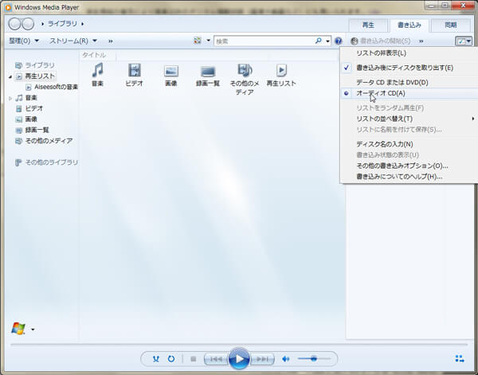Select 画像 in the navigation tree

coord(31,119)
